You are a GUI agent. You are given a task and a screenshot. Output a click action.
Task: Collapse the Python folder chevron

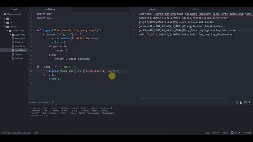pyautogui.click(x=5, y=26)
